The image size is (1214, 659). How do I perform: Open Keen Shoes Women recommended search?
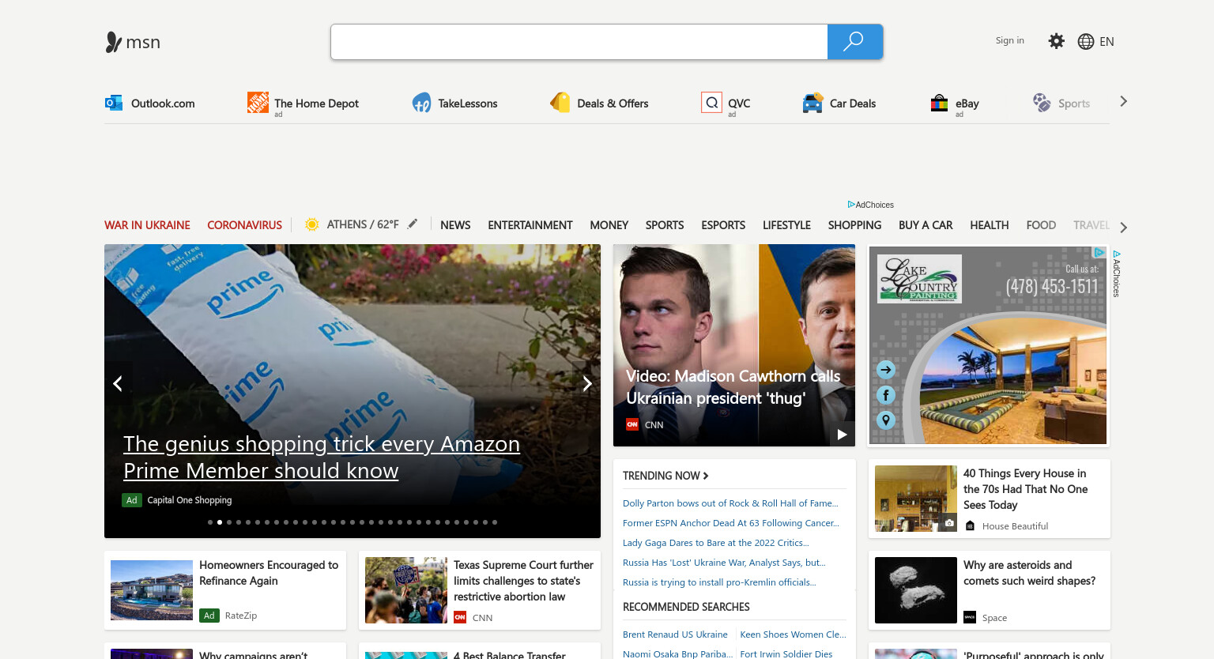click(x=793, y=635)
